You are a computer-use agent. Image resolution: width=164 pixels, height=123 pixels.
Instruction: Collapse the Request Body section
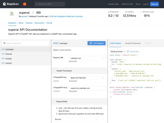click(54, 101)
